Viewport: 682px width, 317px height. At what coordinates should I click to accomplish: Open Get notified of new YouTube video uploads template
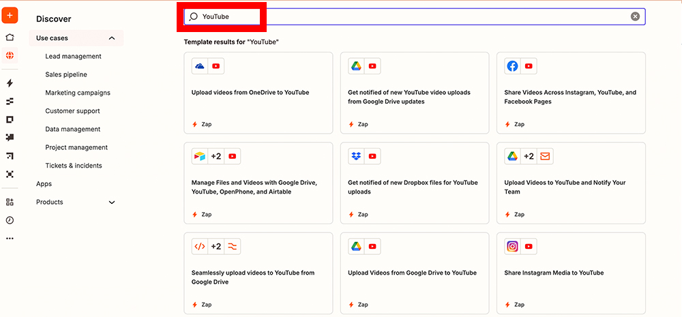click(x=415, y=93)
